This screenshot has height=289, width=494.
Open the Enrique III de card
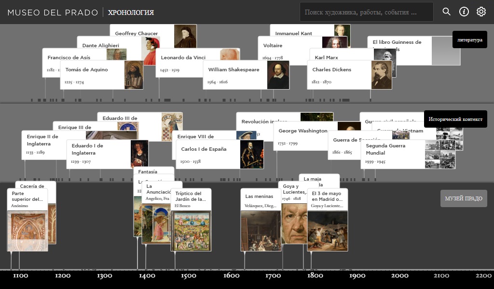[85, 126]
